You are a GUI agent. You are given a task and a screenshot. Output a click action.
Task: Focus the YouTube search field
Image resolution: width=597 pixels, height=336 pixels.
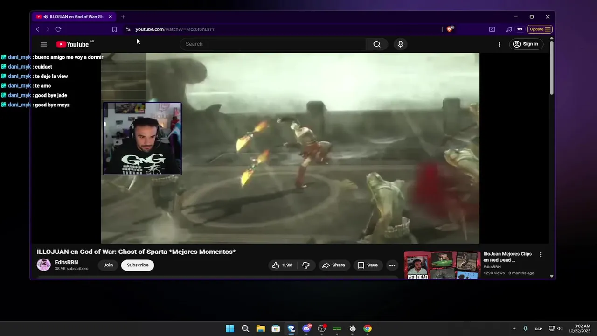click(273, 44)
